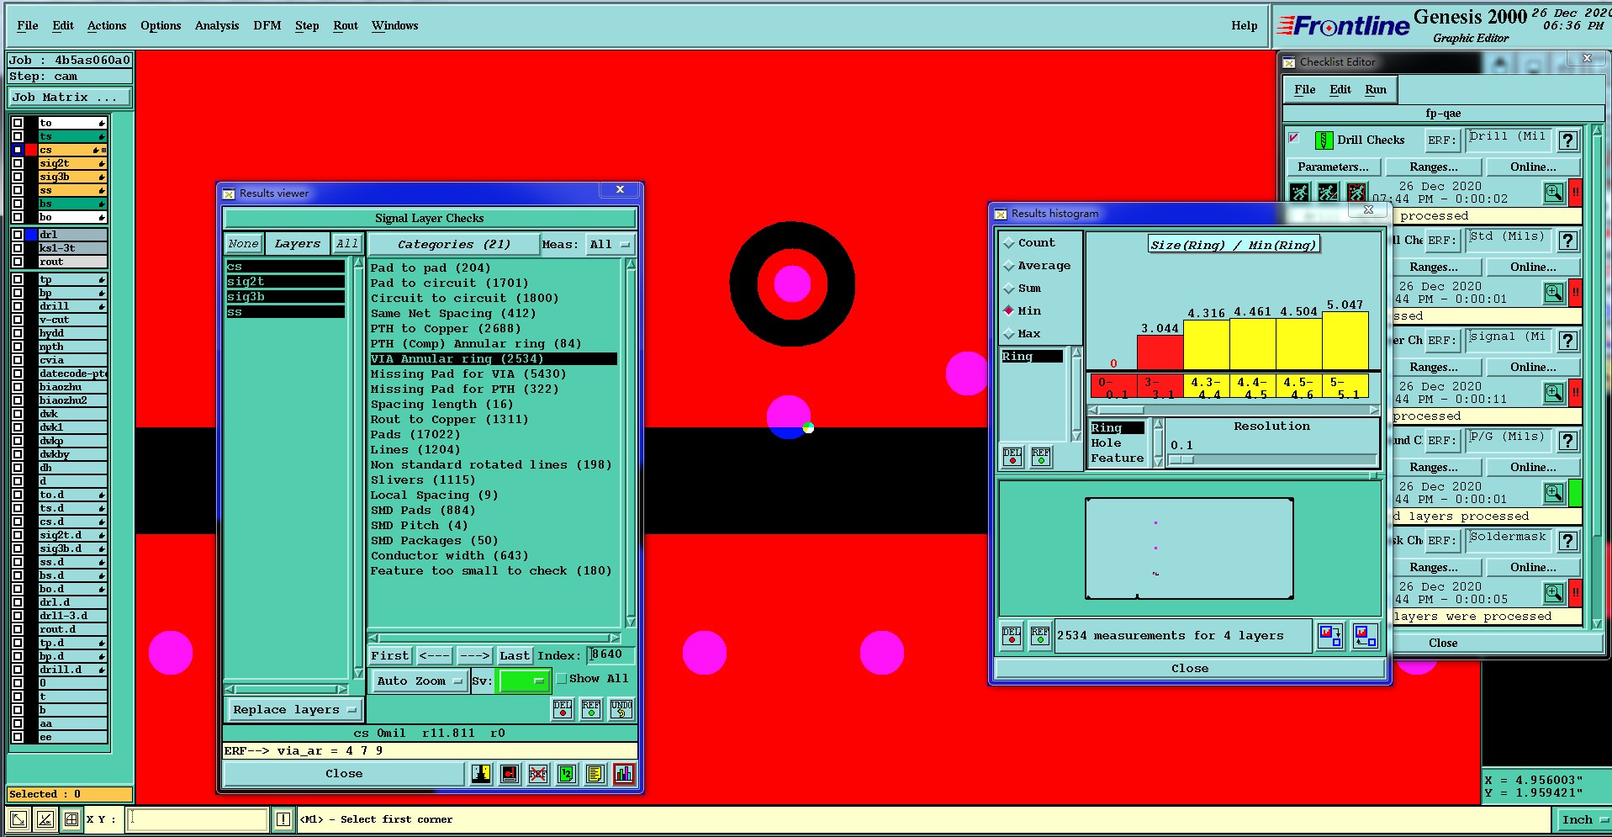This screenshot has width=1612, height=837.
Task: Toggle the Drill Checks checklist checkbox
Action: point(1294,138)
